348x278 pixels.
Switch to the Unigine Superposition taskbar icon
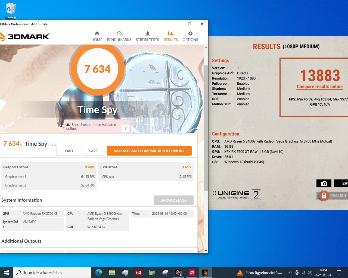(179, 273)
